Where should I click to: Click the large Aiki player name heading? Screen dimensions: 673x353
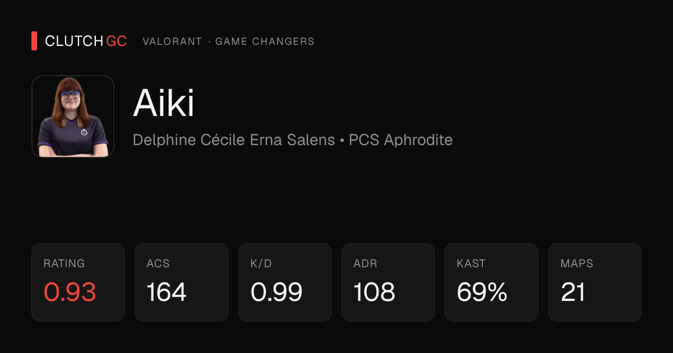(x=164, y=103)
